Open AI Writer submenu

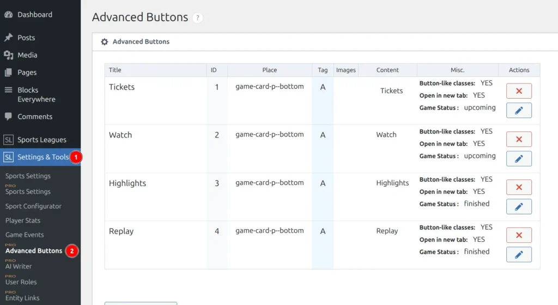(19, 266)
